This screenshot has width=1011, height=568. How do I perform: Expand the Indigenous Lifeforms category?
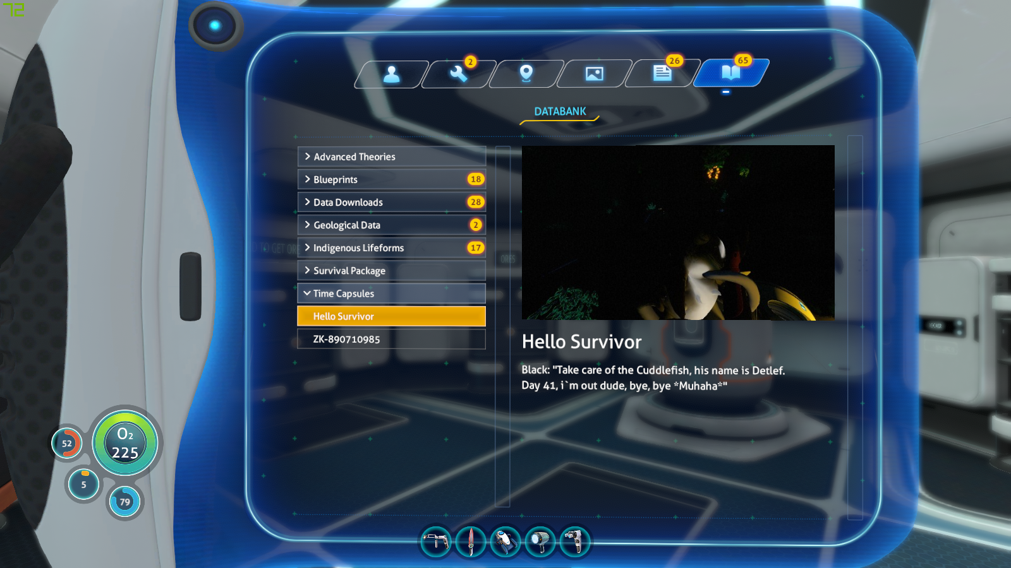point(392,248)
